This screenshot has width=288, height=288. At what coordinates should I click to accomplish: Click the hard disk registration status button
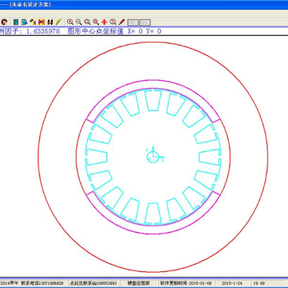click(x=138, y=283)
